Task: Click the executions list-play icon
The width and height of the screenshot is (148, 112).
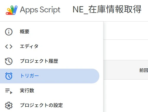Action: pos(9,91)
